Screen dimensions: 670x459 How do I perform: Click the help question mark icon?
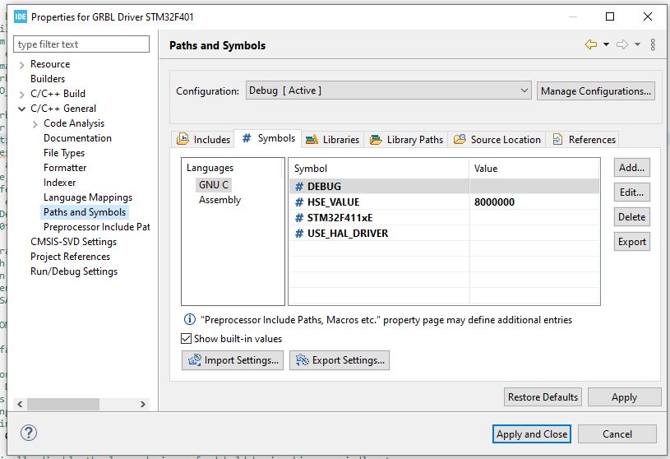click(29, 433)
